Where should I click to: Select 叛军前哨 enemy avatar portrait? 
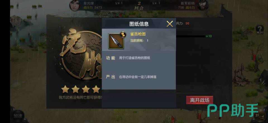pyautogui.click(x=203, y=5)
